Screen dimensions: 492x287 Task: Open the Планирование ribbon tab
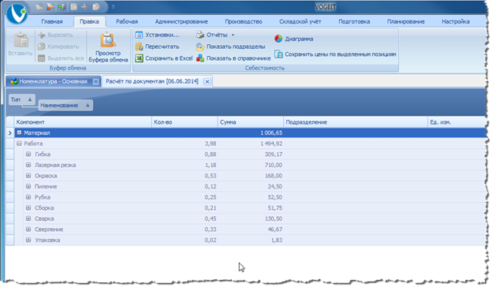(406, 21)
